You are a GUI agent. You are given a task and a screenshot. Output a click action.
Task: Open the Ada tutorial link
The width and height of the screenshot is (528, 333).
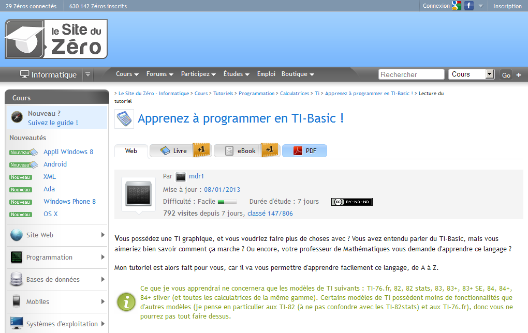pos(49,189)
